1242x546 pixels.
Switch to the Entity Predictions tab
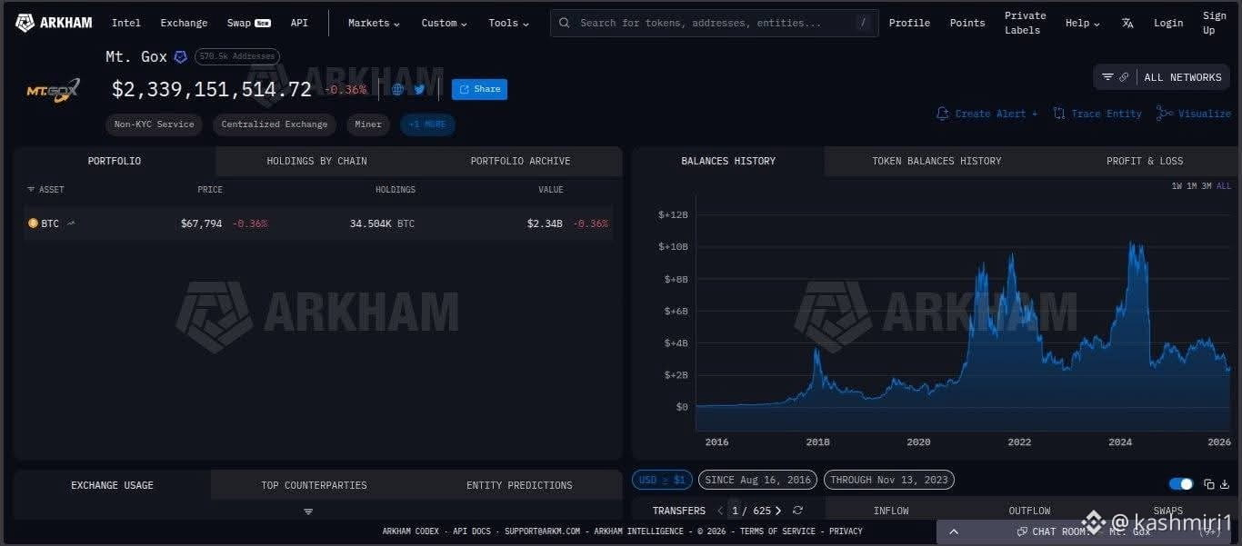[519, 485]
